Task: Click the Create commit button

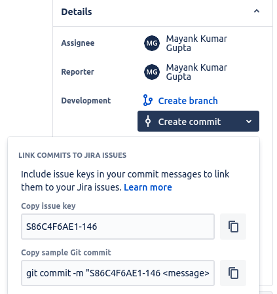Action: [x=198, y=121]
